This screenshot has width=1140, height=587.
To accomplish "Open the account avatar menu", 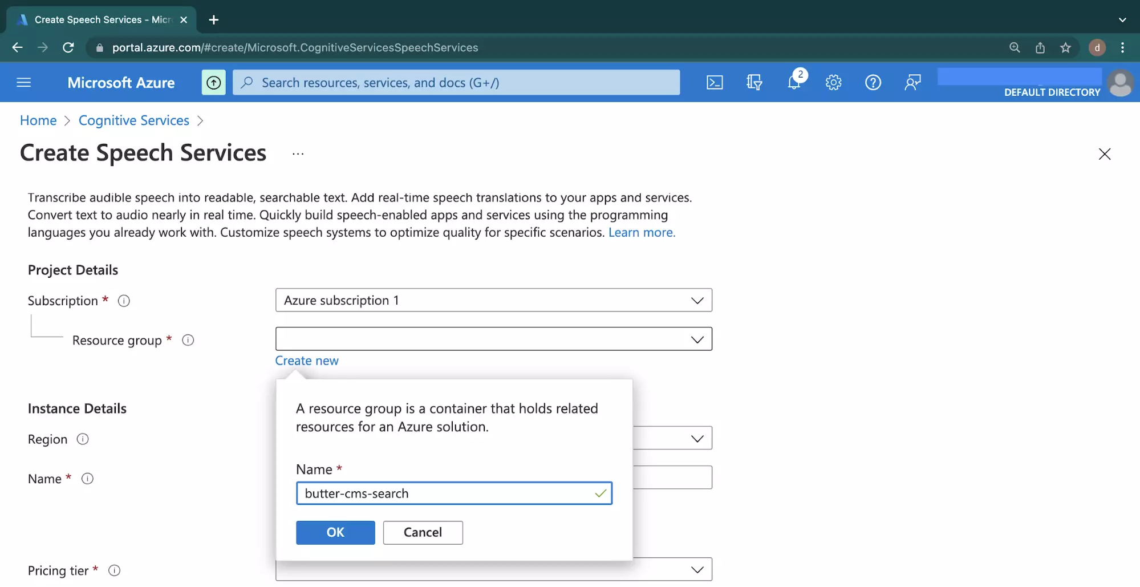I will click(x=1120, y=83).
